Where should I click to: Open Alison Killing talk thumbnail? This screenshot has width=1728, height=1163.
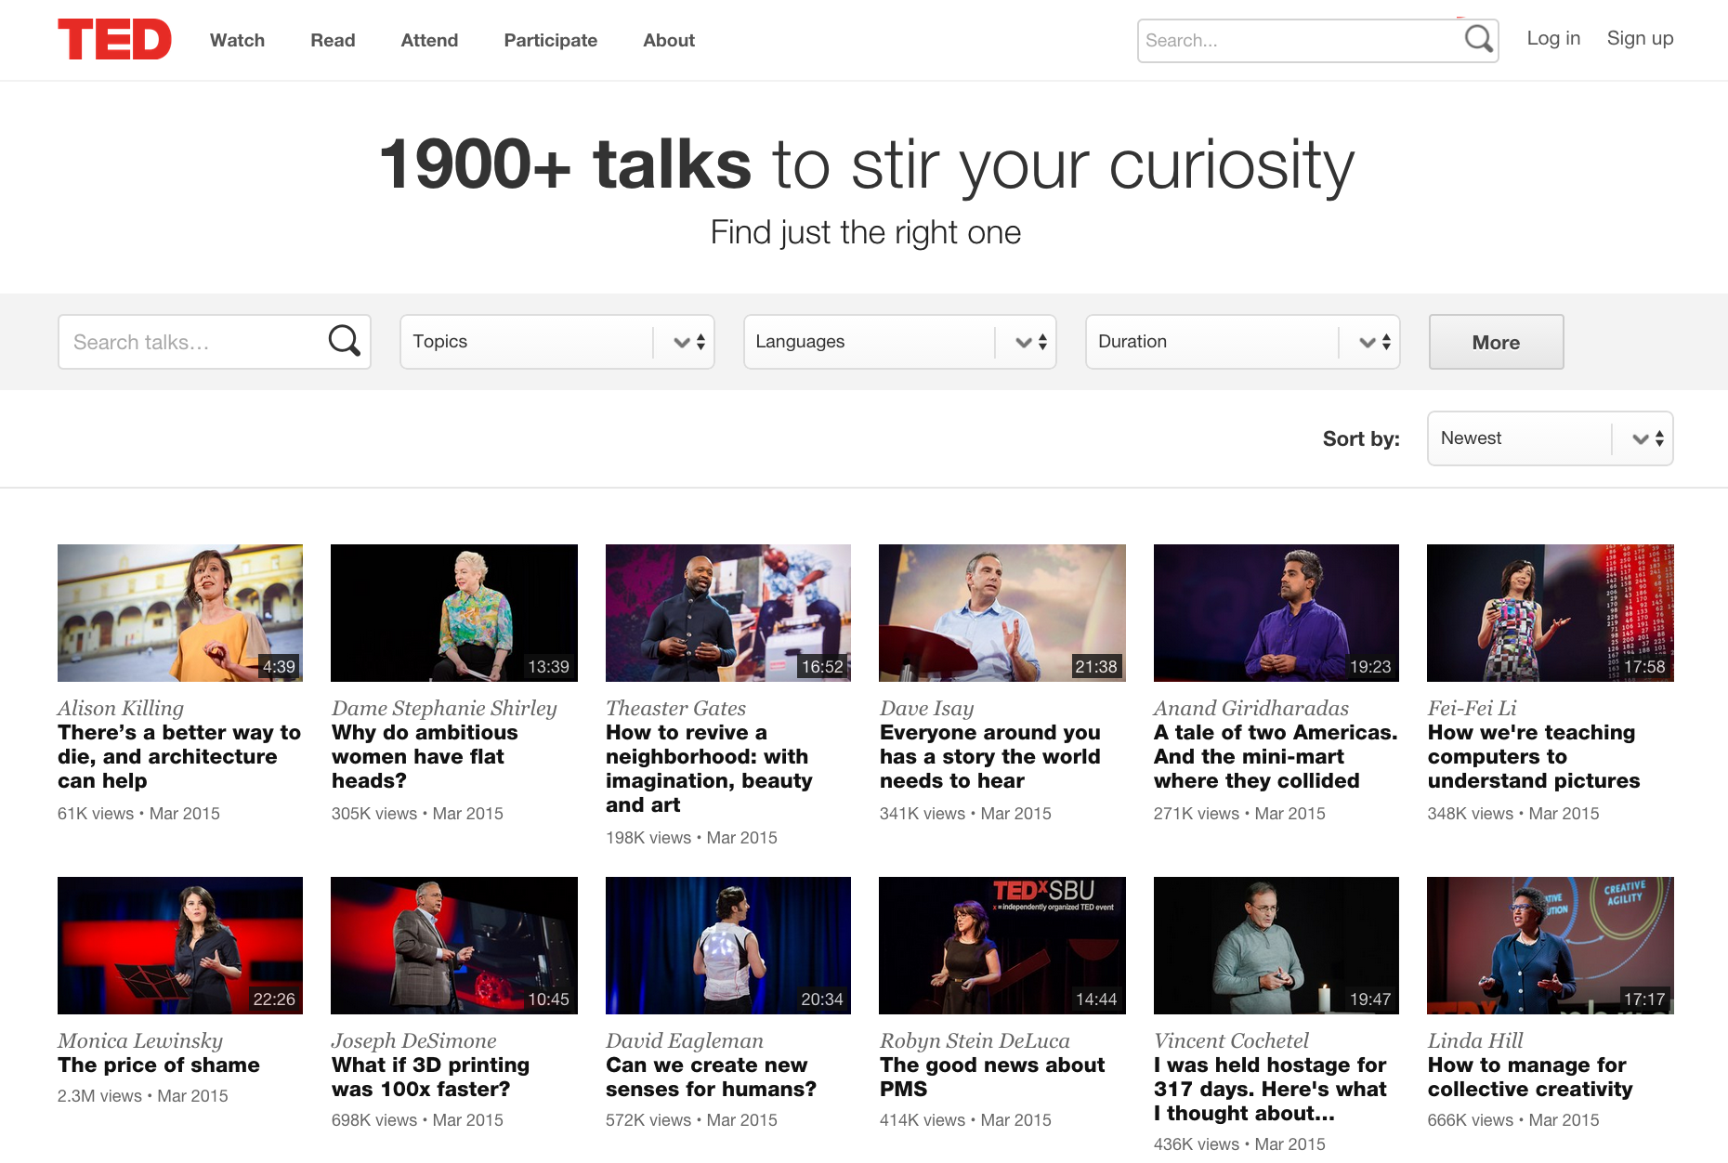pyautogui.click(x=180, y=613)
